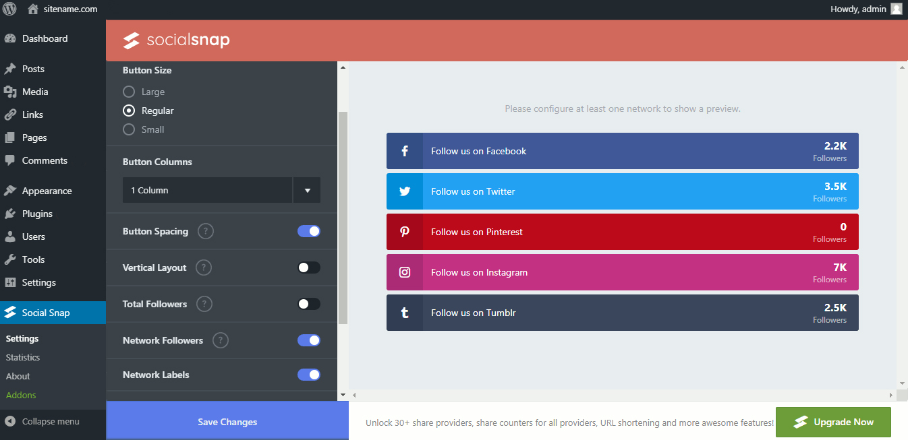The width and height of the screenshot is (908, 440).
Task: Click the Instagram icon in preview
Action: [x=405, y=272]
